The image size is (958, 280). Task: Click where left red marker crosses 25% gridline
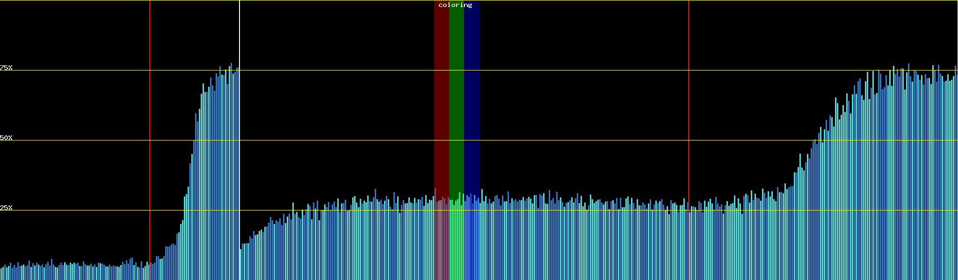click(x=150, y=210)
